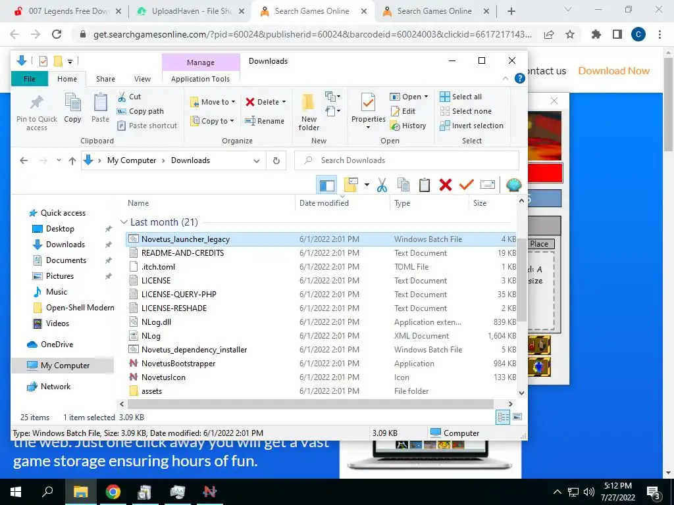This screenshot has width=674, height=505.
Task: Expand address bar history dropdown
Action: (257, 161)
